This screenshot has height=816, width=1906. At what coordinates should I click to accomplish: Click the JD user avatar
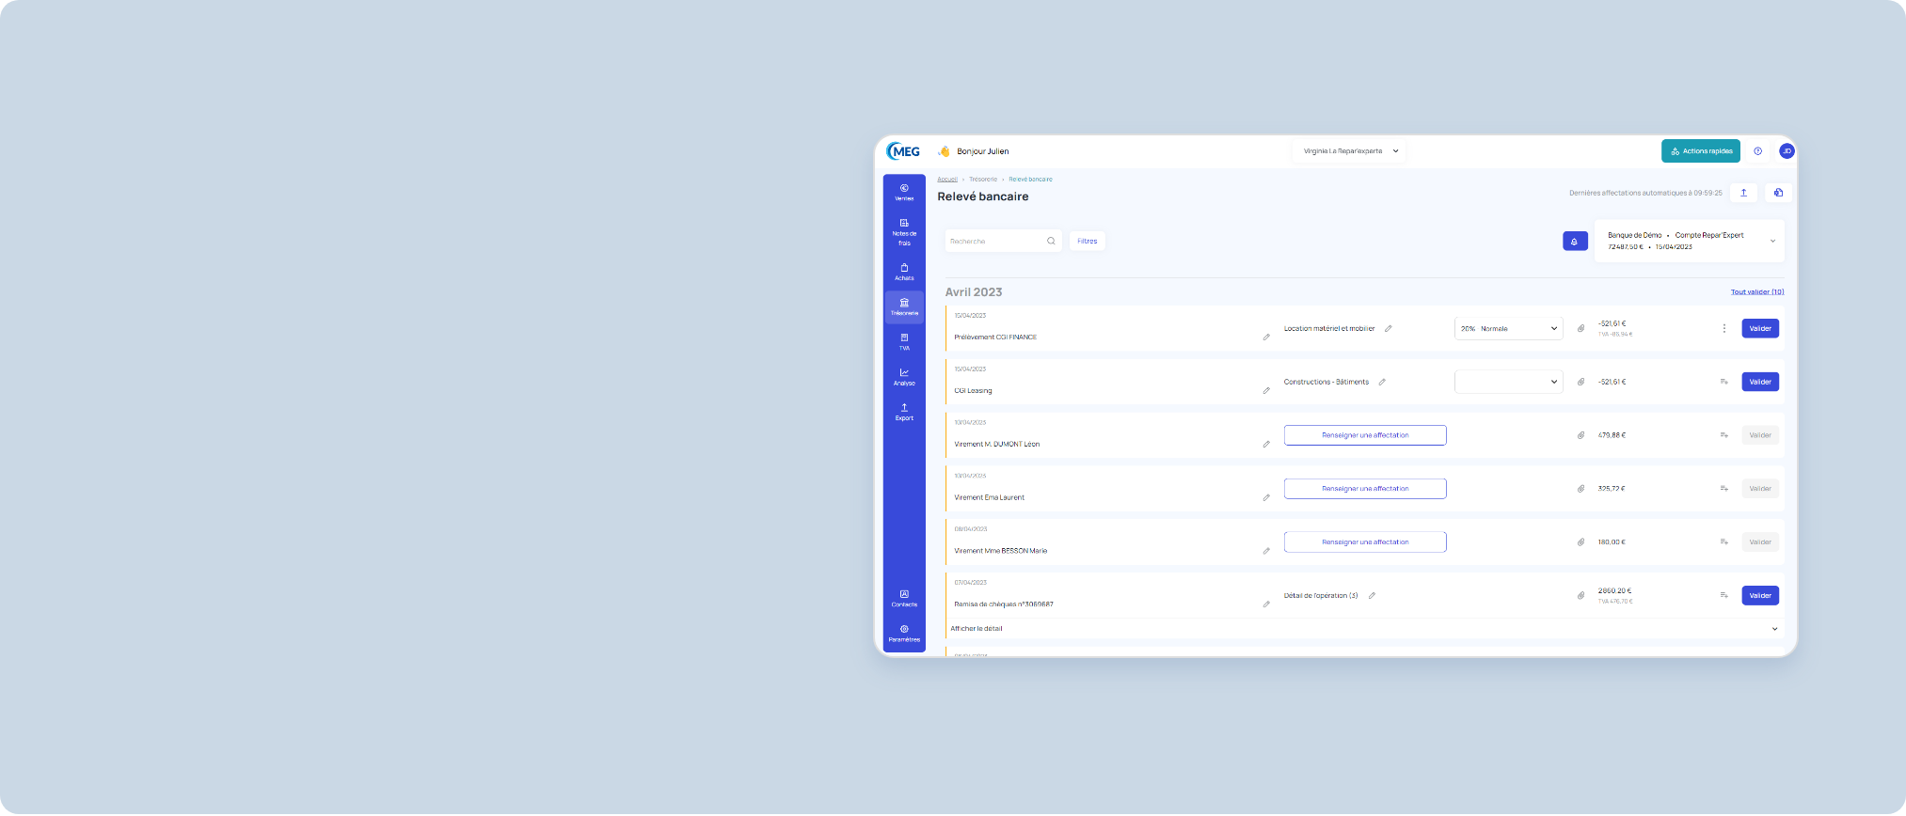(x=1787, y=151)
